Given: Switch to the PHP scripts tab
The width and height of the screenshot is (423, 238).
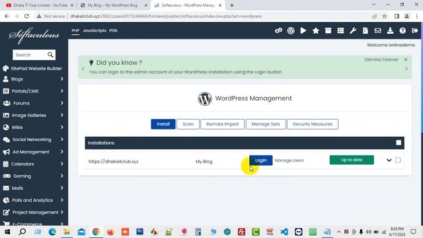Looking at the screenshot, I should click(75, 30).
